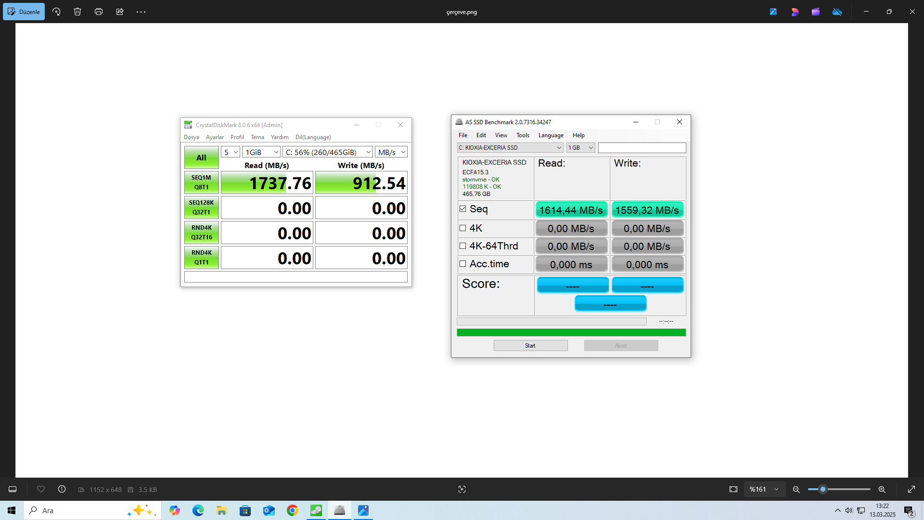Screen dimensions: 924x520
Task: Click the RND4K Q32T16 test button
Action: pyautogui.click(x=201, y=233)
